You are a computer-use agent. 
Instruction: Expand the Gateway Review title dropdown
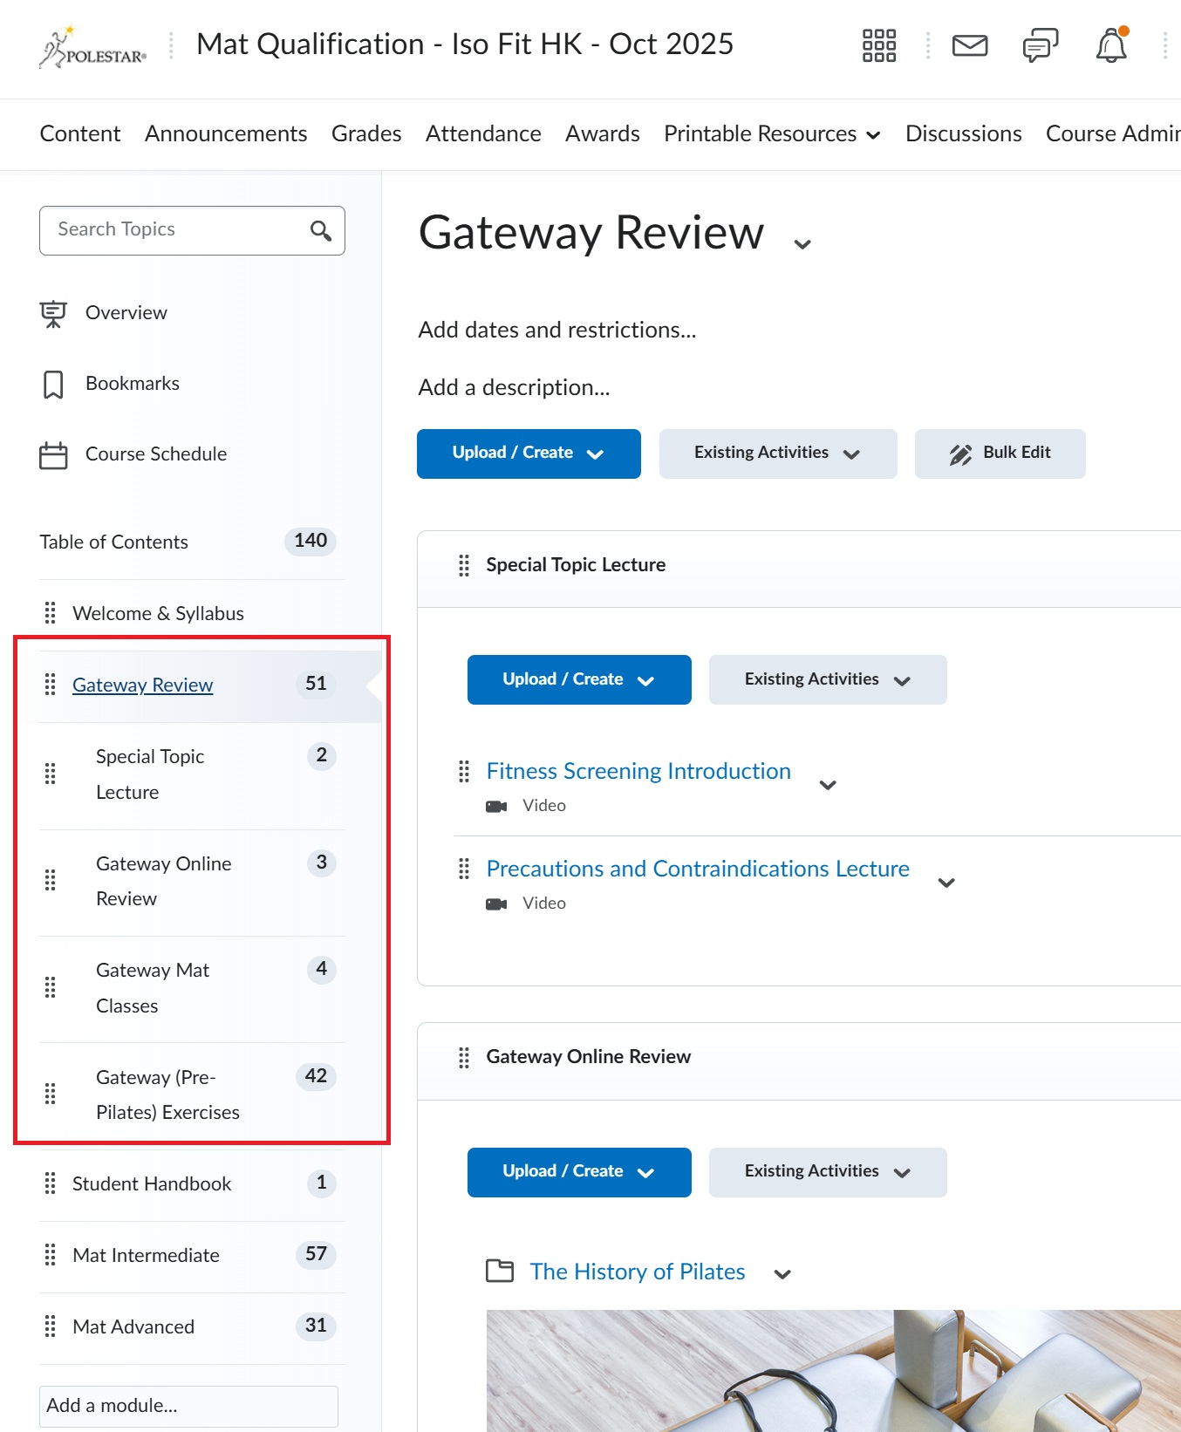(802, 244)
